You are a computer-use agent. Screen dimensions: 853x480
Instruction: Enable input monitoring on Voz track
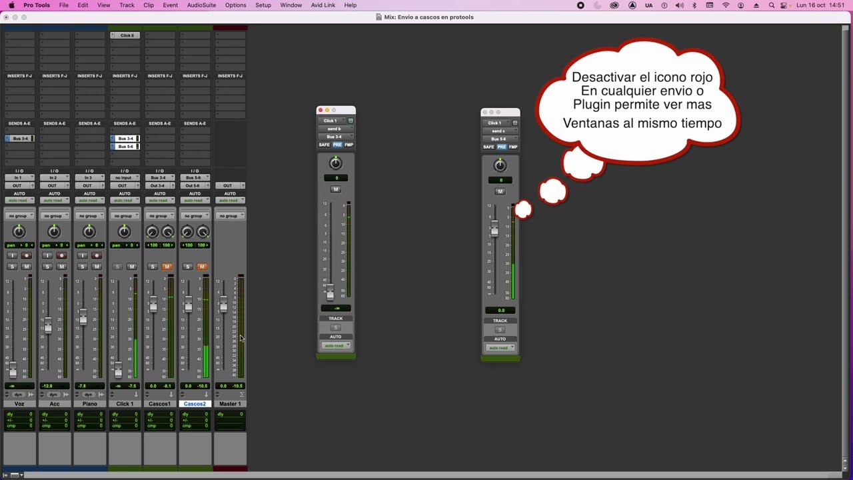click(x=12, y=255)
